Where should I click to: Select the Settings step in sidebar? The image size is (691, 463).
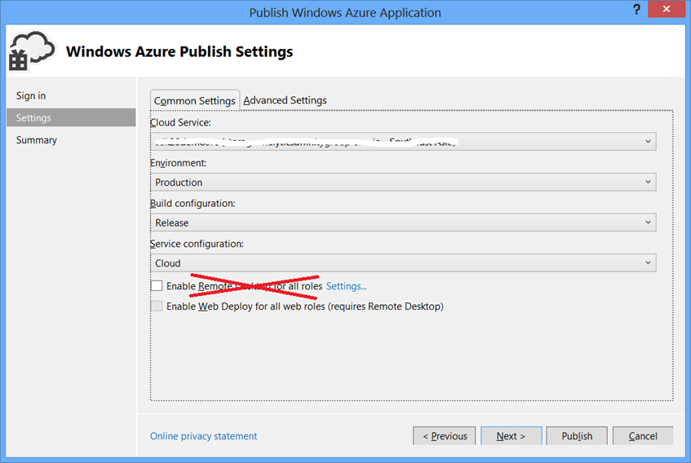tap(33, 118)
